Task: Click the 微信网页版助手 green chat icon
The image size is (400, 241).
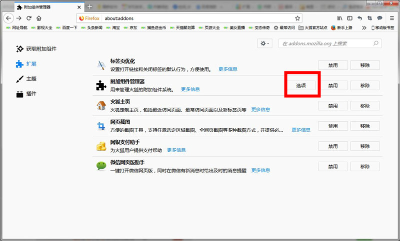Action: [x=101, y=166]
